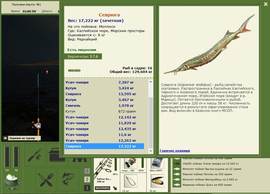
Task: Click chat message Vlad53 поймал Усача-чанари
Action: pos(211,164)
